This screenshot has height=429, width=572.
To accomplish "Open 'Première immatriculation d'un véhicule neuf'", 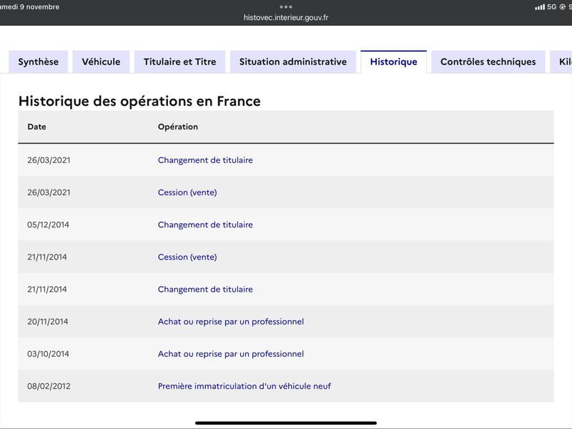I will [245, 386].
